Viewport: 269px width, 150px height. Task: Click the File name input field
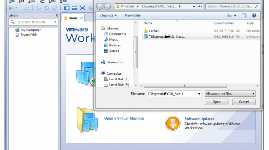172,94
